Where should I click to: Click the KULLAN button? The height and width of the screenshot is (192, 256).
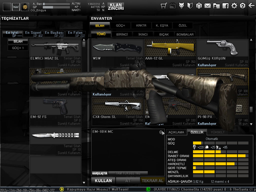click(x=103, y=181)
